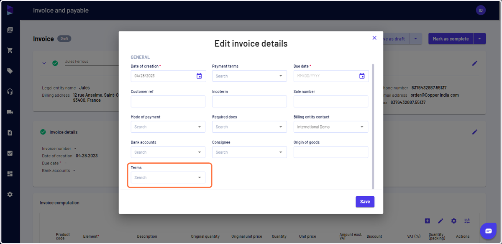Click the Discount column header

[x=374, y=236]
